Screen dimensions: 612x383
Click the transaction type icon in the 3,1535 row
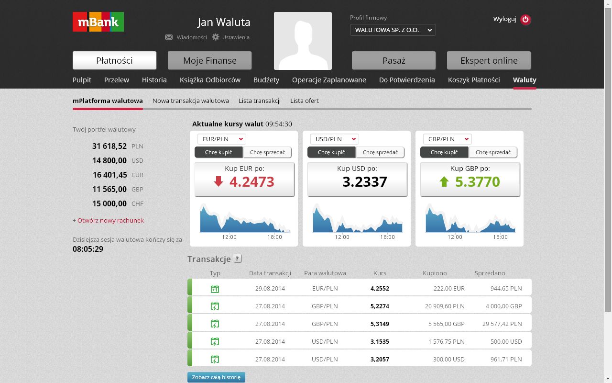point(215,341)
